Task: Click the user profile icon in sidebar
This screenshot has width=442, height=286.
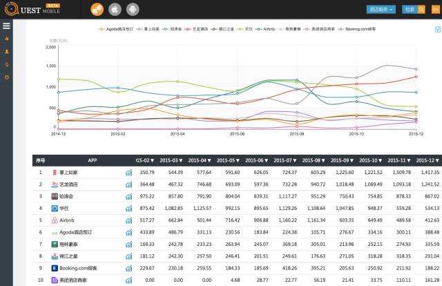Action: click(x=7, y=52)
